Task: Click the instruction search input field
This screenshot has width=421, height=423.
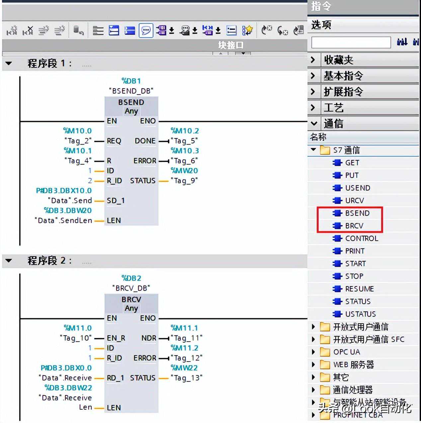Action: pos(351,42)
